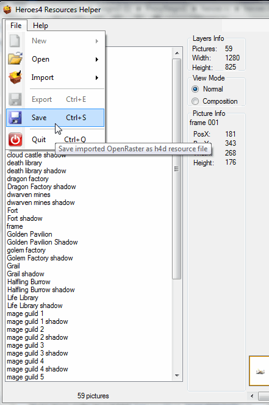The width and height of the screenshot is (269, 405).
Task: Select 'golem factory' in the list
Action: [x=26, y=250]
